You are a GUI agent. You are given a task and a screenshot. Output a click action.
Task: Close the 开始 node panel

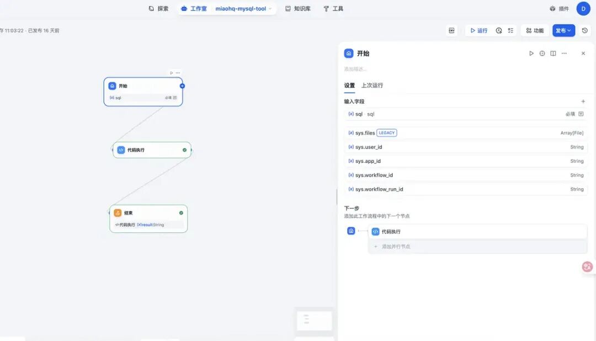(583, 53)
